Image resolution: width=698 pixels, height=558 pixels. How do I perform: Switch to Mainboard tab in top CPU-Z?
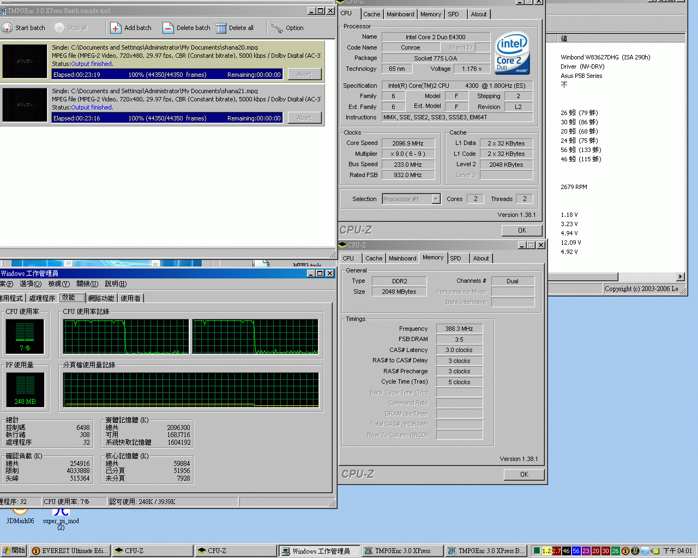400,14
